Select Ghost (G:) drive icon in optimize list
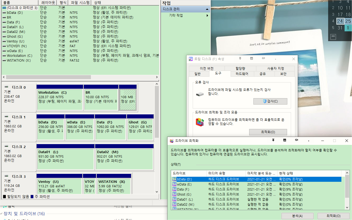 [x=174, y=195]
